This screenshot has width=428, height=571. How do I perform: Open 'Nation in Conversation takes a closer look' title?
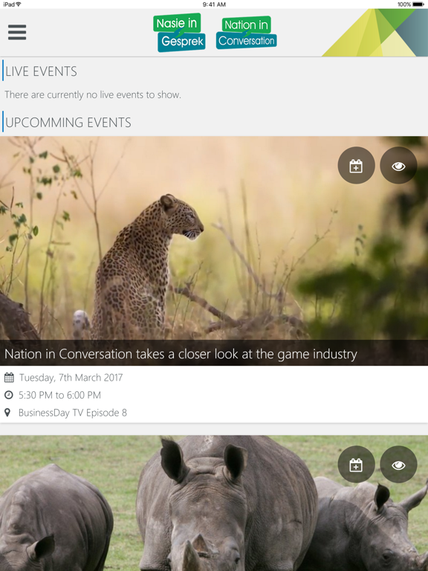181,354
